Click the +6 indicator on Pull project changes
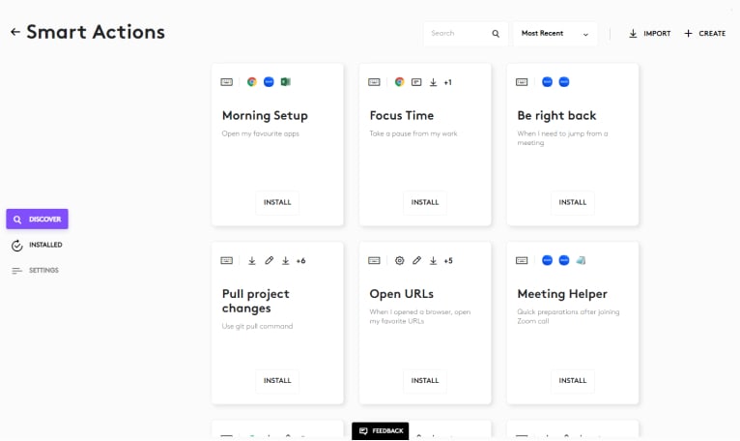Screen dimensions: 740x441 (300, 260)
